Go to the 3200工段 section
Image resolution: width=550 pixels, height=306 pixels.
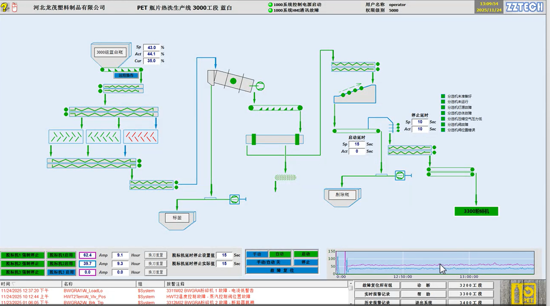(x=470, y=285)
